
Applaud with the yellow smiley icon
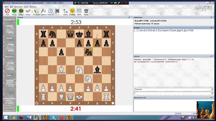click(x=72, y=11)
